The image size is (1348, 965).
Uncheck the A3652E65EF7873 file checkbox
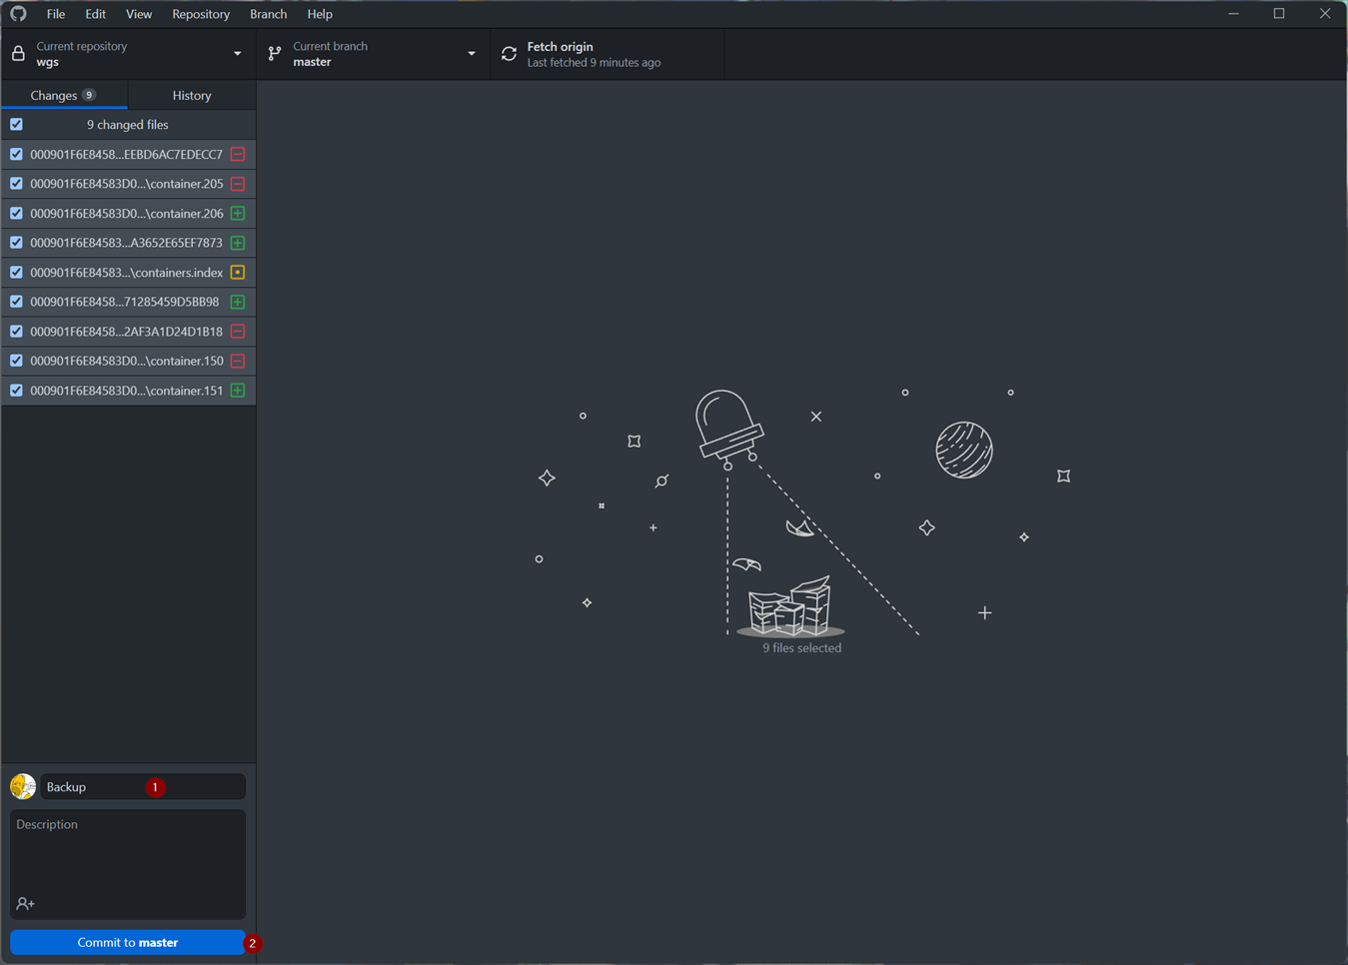16,243
